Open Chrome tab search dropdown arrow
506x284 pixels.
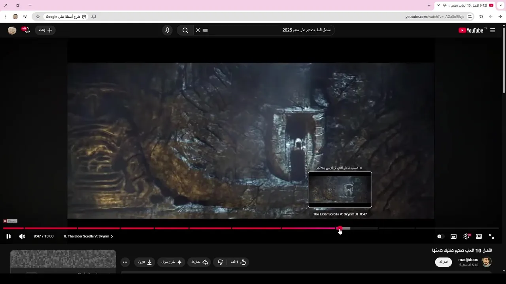click(x=501, y=6)
